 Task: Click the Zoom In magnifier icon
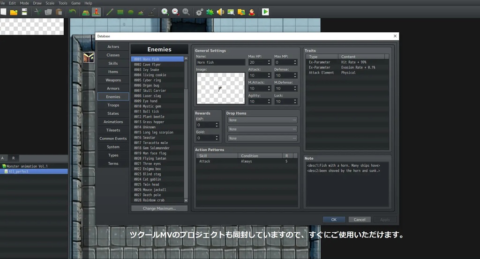(165, 12)
